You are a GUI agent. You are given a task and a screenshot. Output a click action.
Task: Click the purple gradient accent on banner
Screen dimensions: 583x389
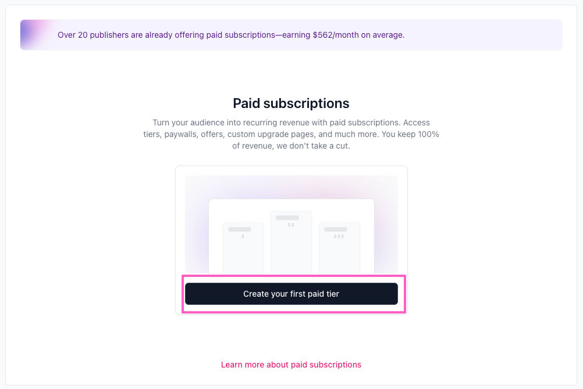[x=35, y=35]
